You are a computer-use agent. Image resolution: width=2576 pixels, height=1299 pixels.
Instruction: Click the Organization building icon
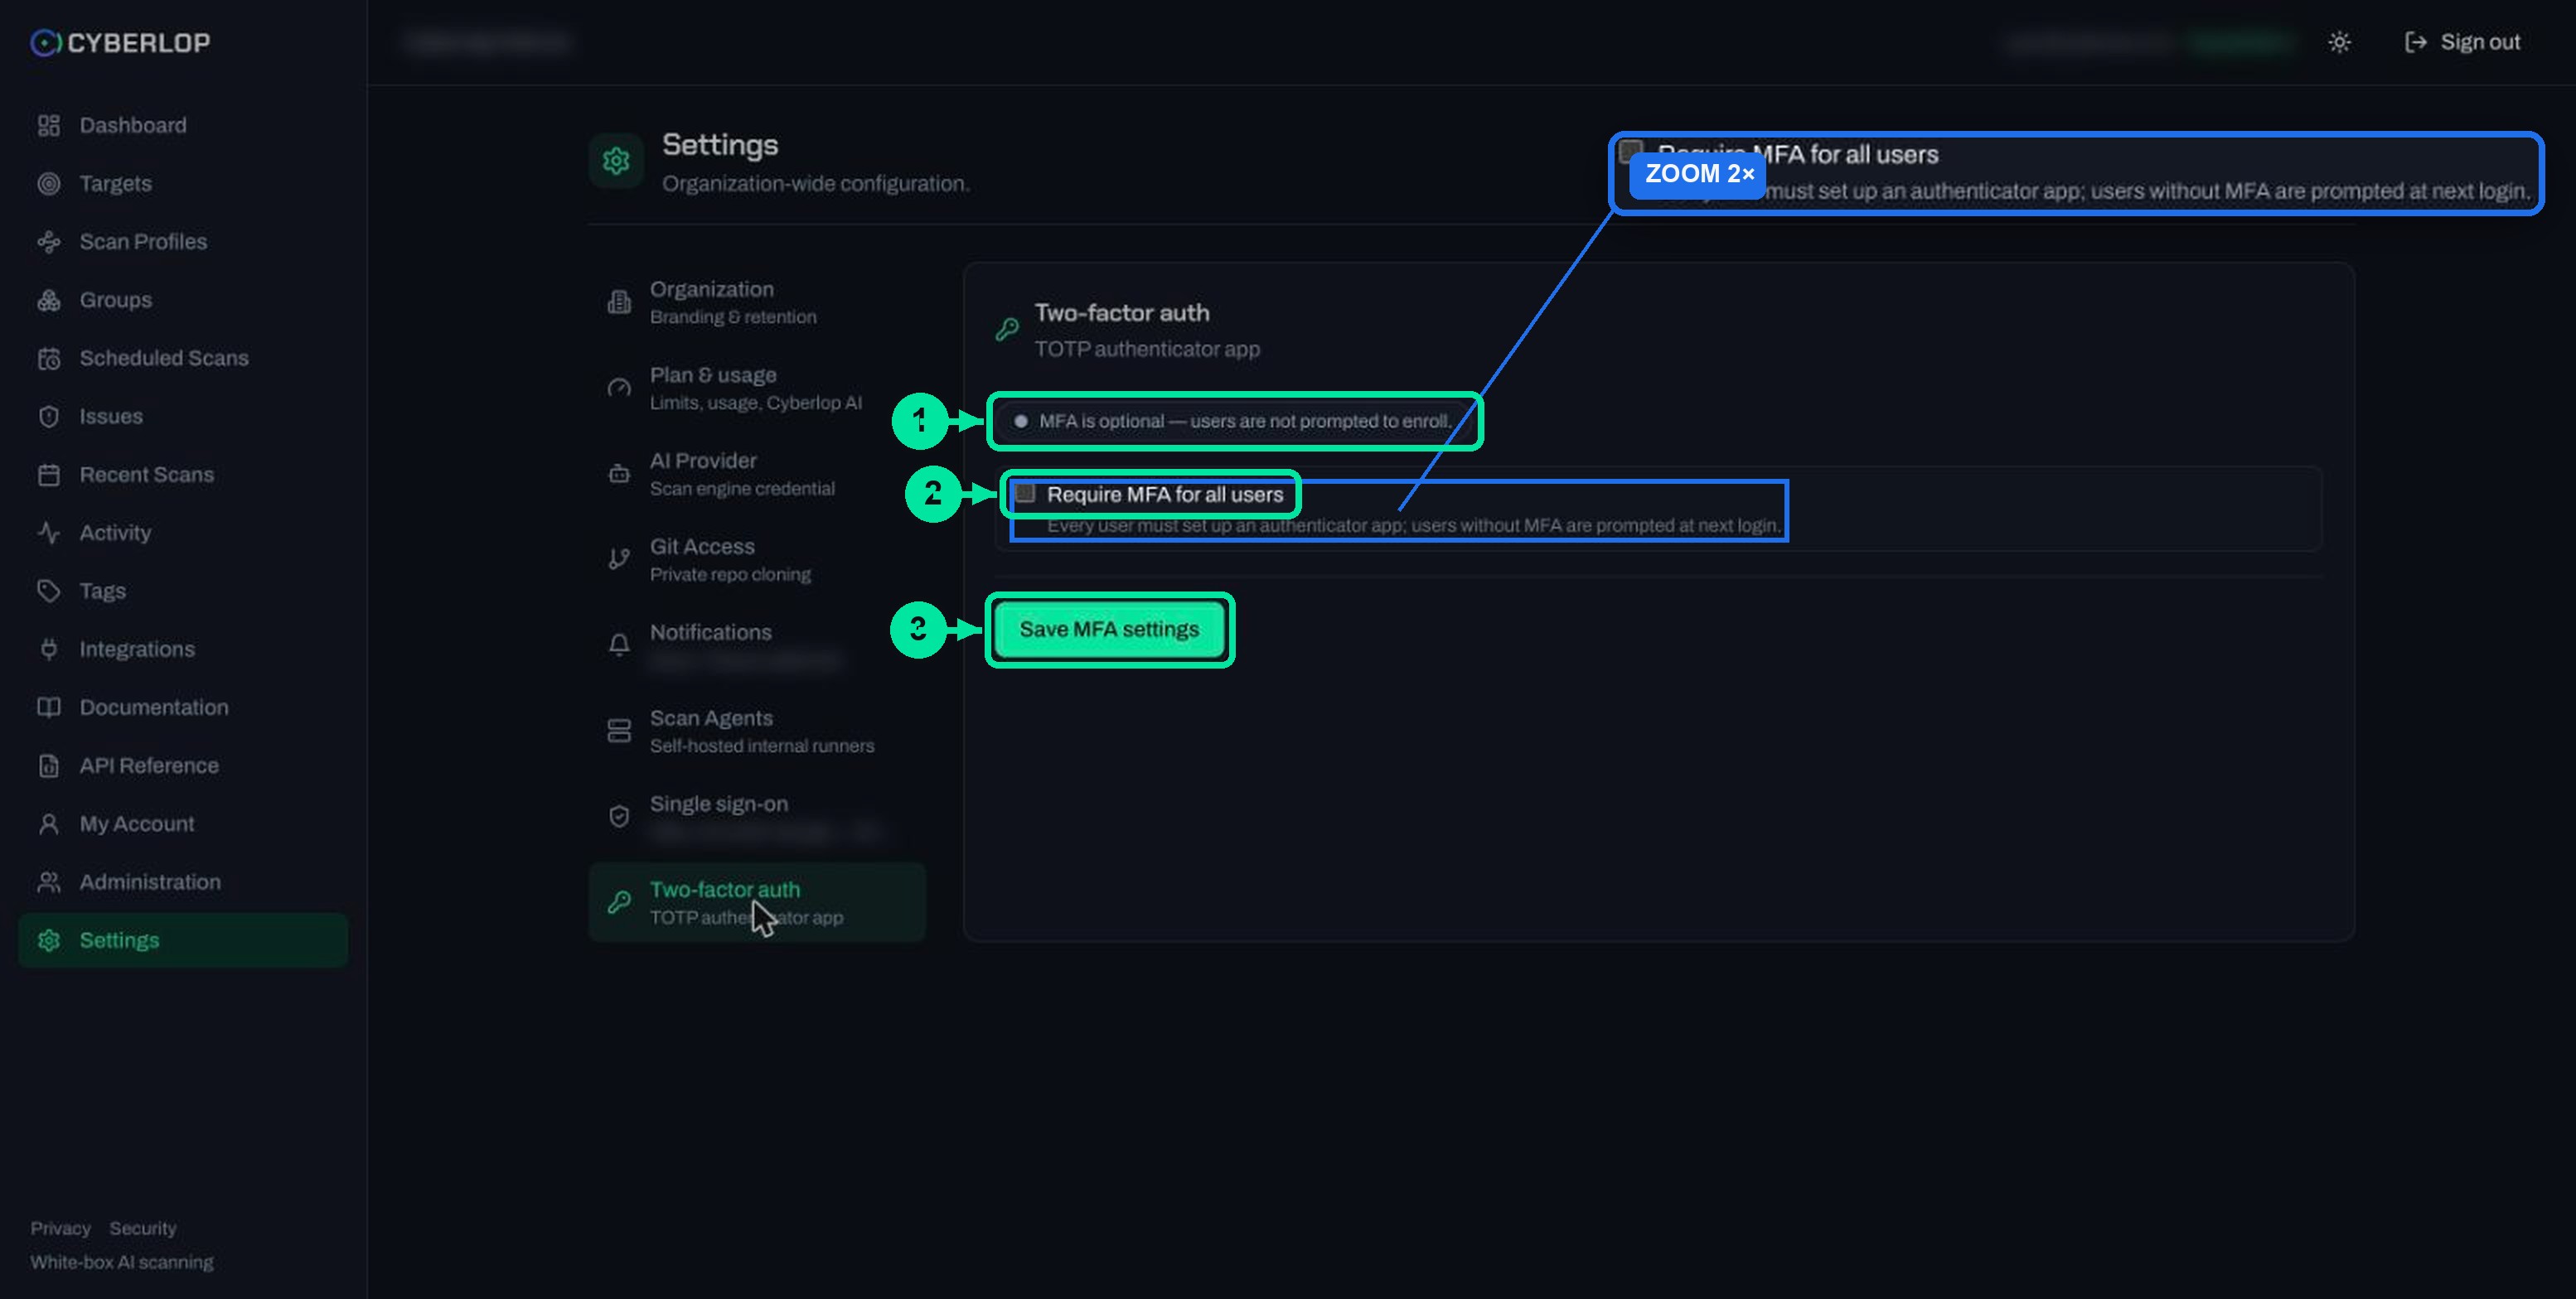point(619,302)
